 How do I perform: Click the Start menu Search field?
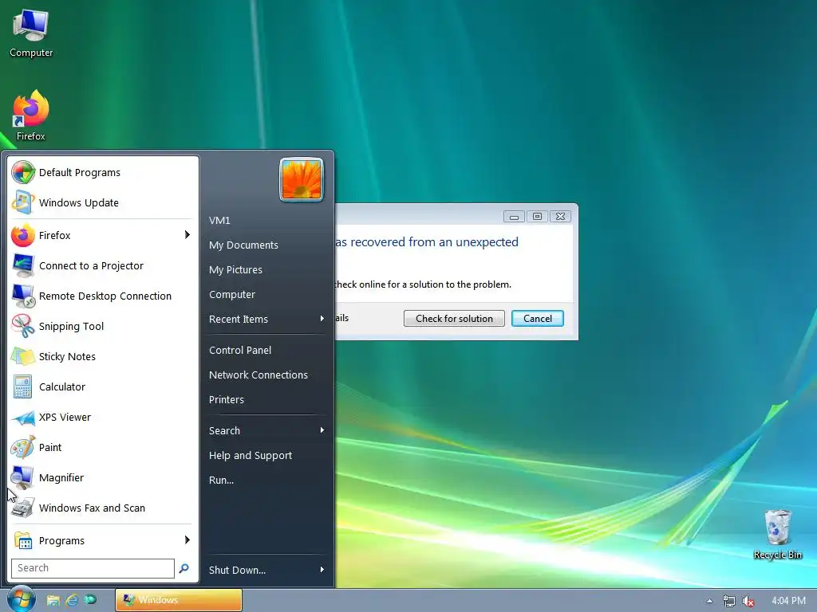click(x=93, y=568)
